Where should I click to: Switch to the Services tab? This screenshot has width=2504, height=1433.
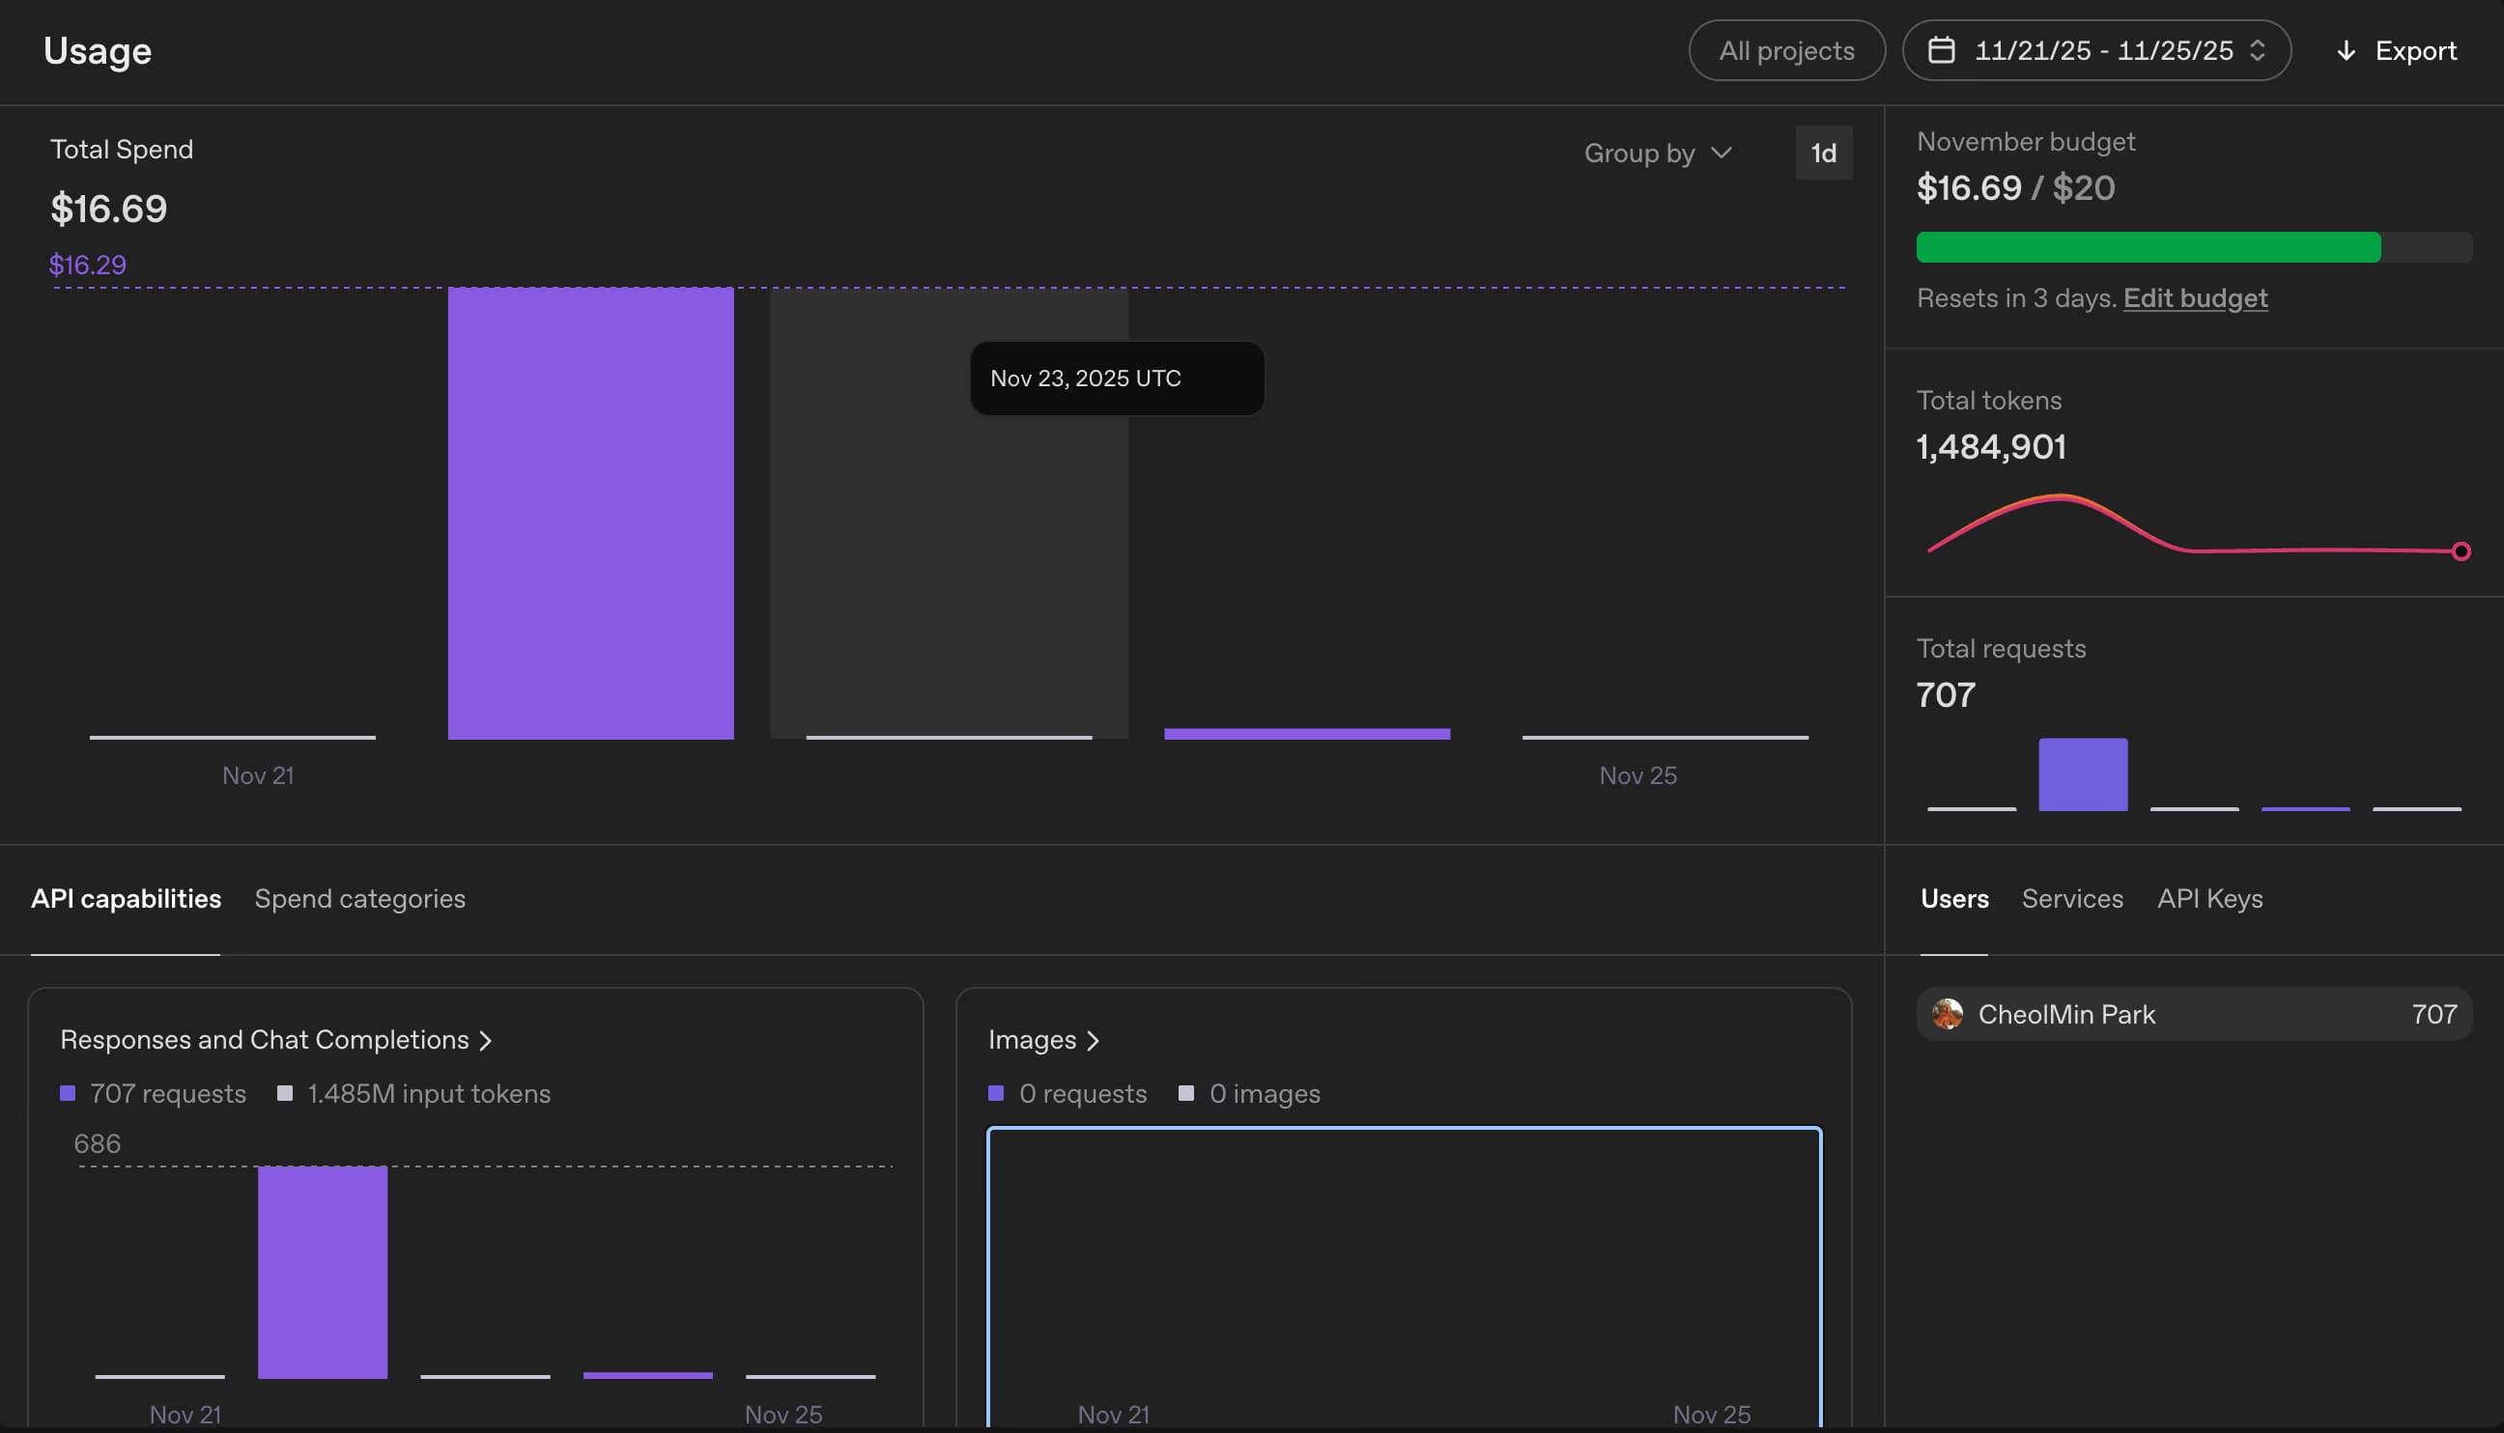pos(2072,899)
